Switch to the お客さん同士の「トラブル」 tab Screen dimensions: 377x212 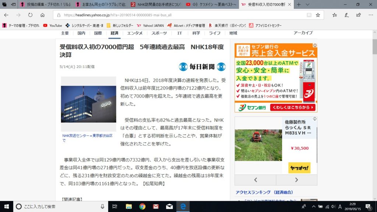[101, 4]
